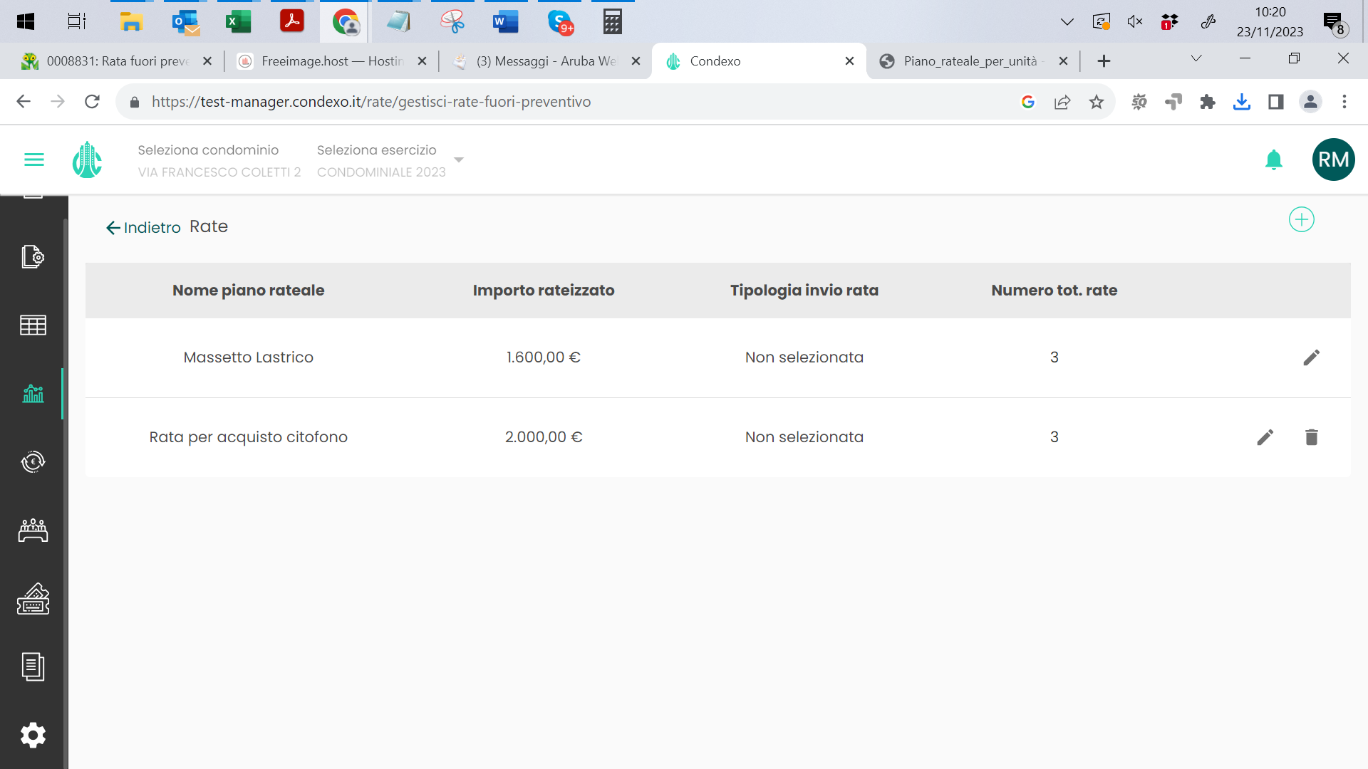
Task: Open Chrome three-dot menu
Action: tap(1344, 102)
